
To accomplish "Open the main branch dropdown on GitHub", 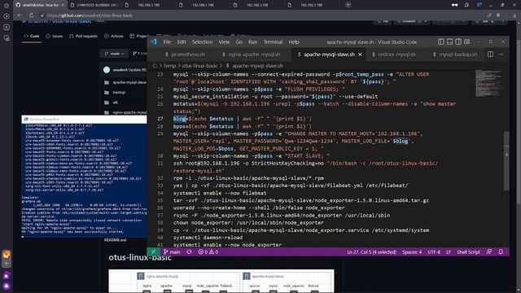I will coord(114,54).
